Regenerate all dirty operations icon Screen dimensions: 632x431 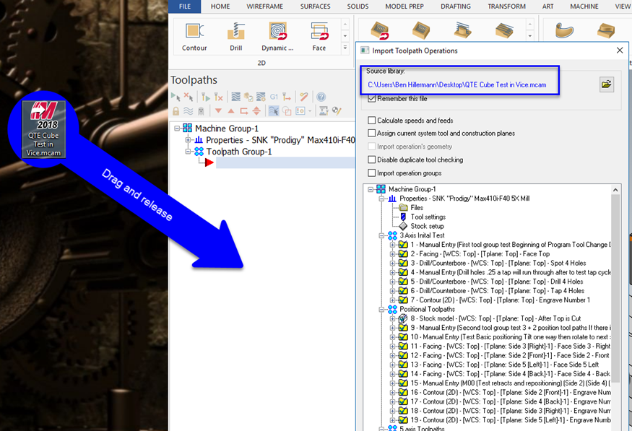(218, 97)
